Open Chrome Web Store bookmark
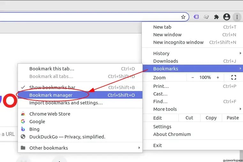The image size is (243, 162). pos(80,114)
